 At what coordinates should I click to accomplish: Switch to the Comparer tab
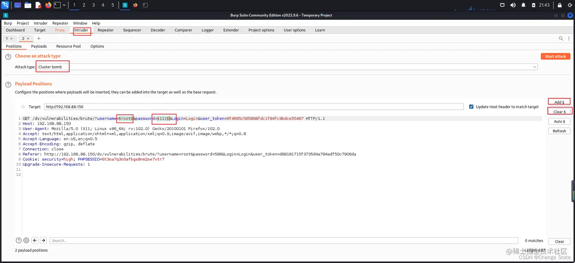click(183, 30)
